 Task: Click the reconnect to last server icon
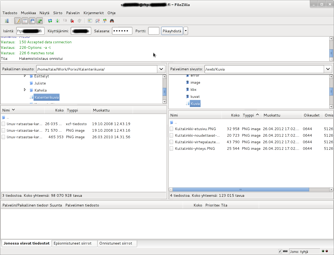[x=79, y=21]
